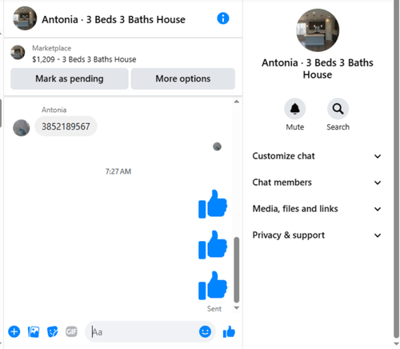This screenshot has width=400, height=349.
Task: Click the chat history scrollbar thumb
Action: pyautogui.click(x=236, y=270)
